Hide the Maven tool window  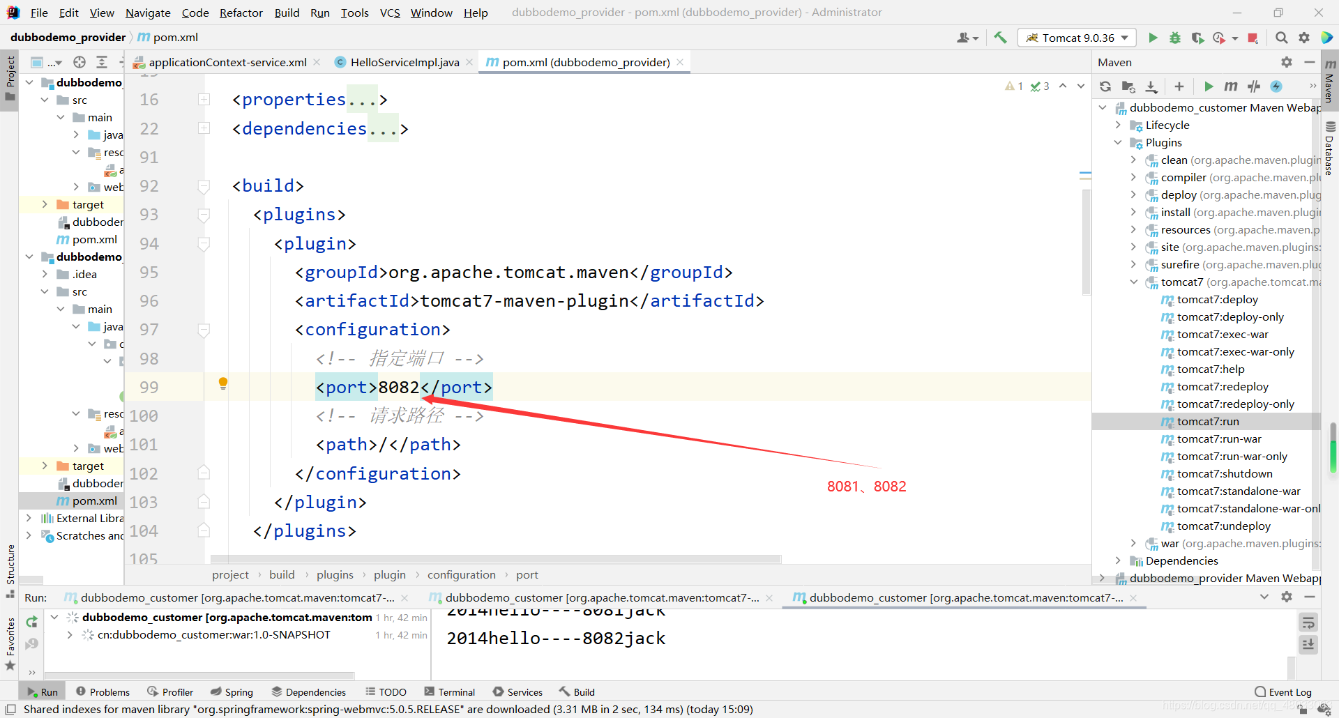pyautogui.click(x=1310, y=62)
